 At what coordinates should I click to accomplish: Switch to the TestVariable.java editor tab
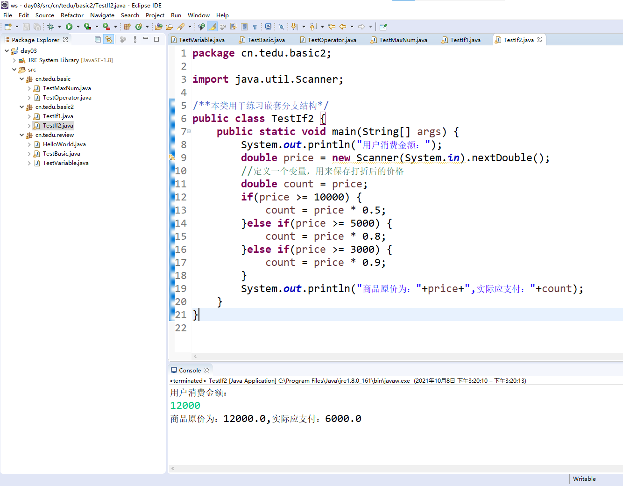click(x=198, y=40)
